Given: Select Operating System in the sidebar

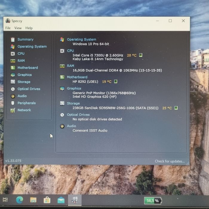Looking at the screenshot, I should click(32, 47).
